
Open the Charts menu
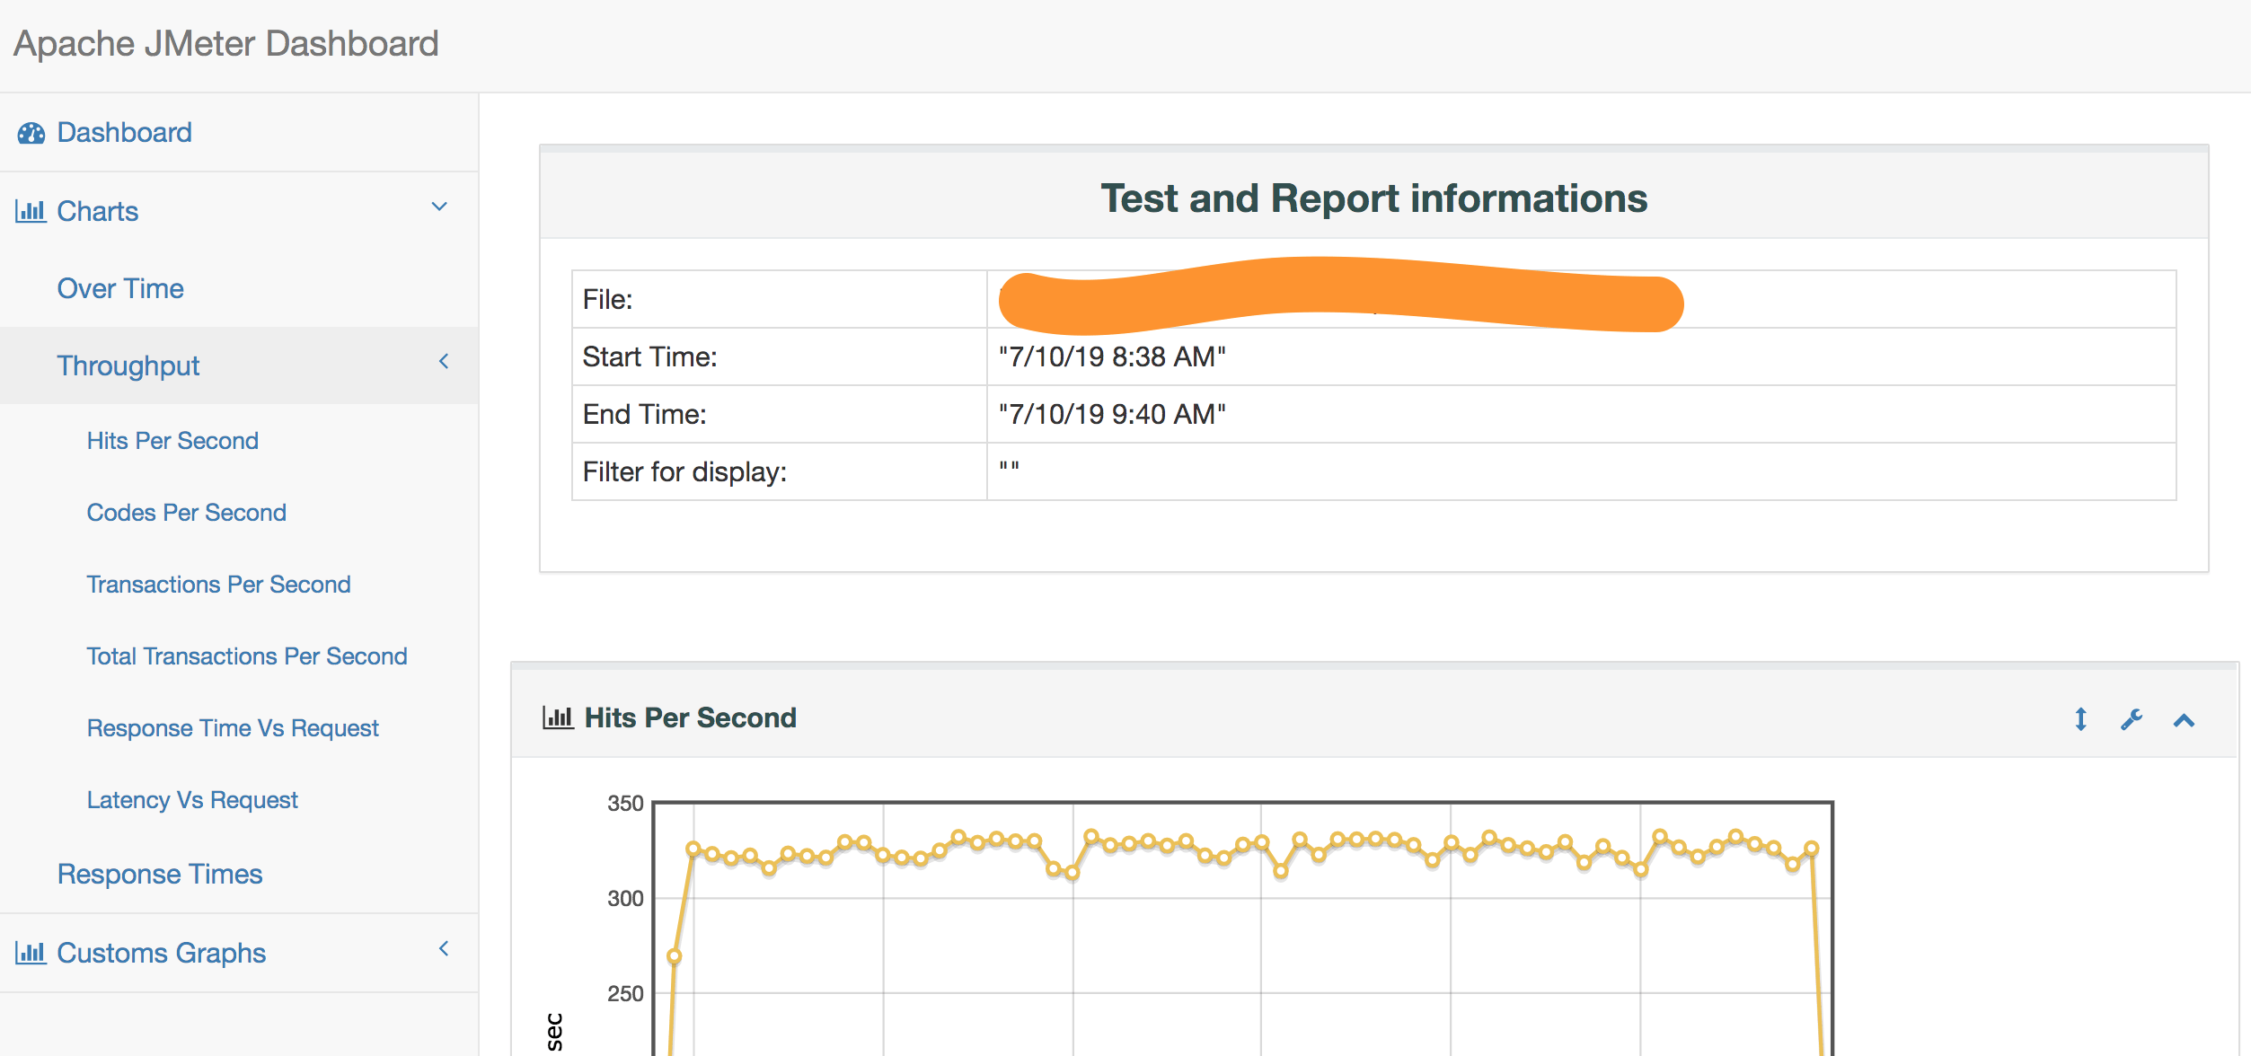tap(97, 212)
